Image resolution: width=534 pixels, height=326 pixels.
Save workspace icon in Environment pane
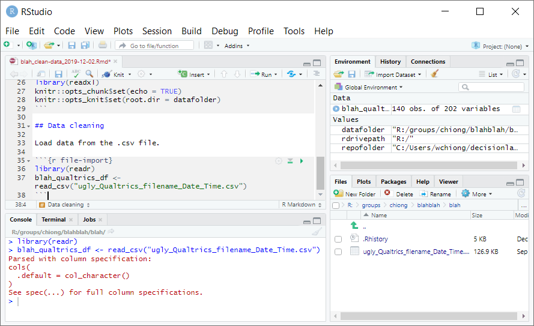[x=352, y=74]
